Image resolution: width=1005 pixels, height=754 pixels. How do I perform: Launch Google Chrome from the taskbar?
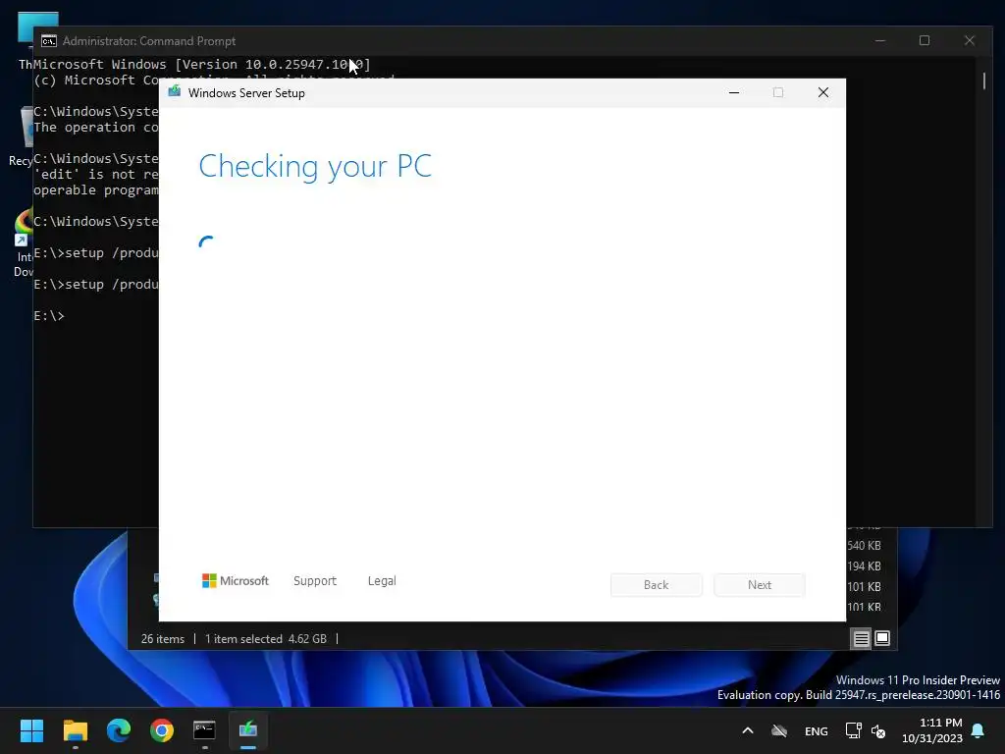coord(162,730)
